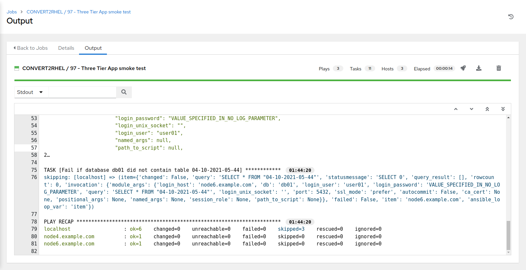Click localhost in play recap

click(57, 229)
